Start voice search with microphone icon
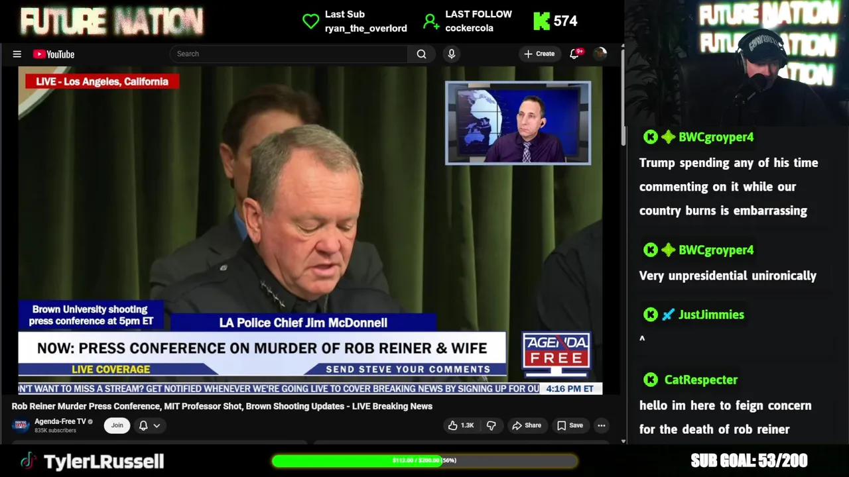Viewport: 849px width, 477px height. point(452,54)
